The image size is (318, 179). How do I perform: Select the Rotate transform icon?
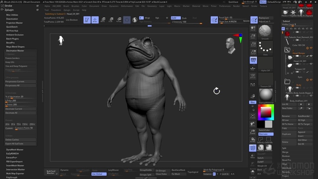coord(119,20)
